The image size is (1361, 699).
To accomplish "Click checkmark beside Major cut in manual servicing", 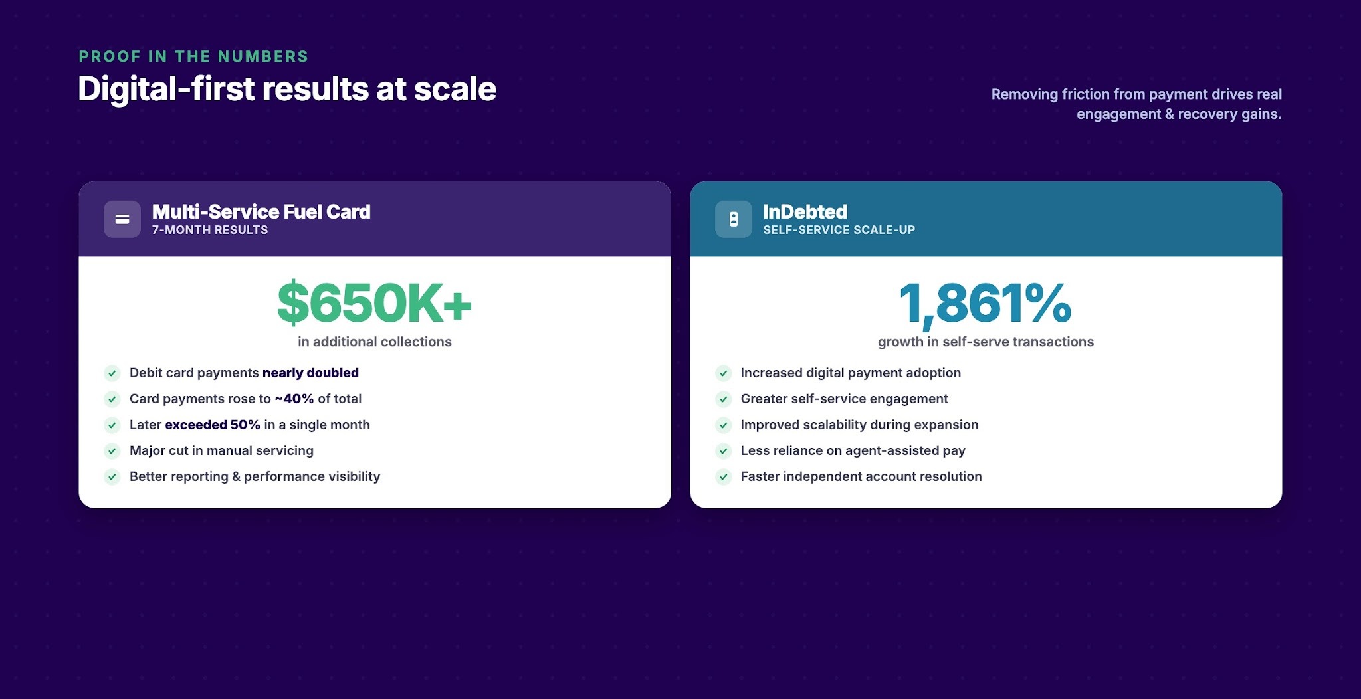I will point(112,451).
